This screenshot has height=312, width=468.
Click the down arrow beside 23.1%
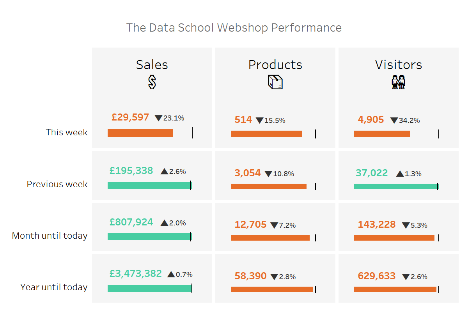pyautogui.click(x=158, y=118)
